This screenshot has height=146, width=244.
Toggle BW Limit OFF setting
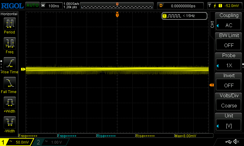[228, 44]
